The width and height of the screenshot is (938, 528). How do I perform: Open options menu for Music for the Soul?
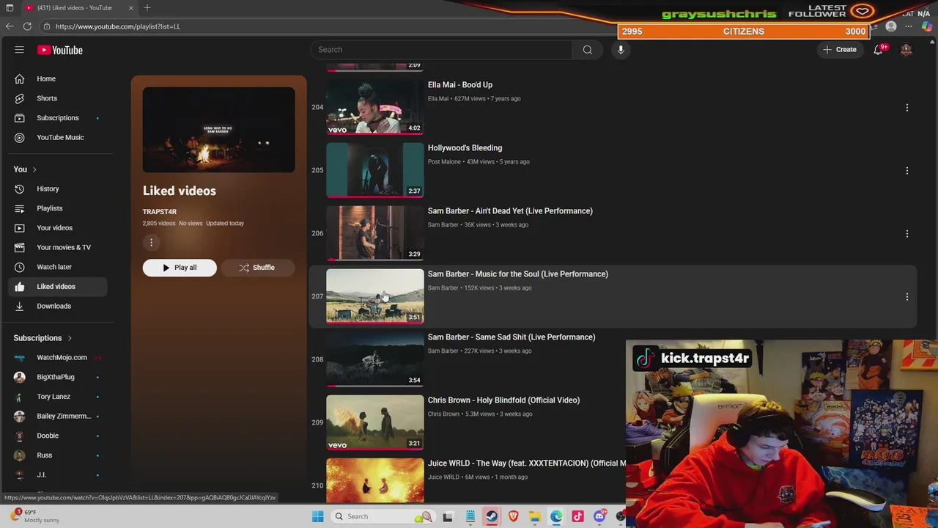[906, 297]
